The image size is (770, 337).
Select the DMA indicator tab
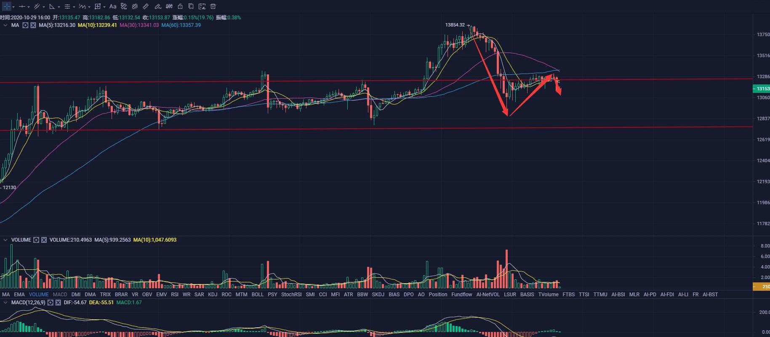click(90, 295)
